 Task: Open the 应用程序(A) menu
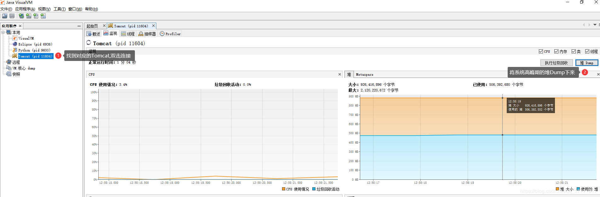tap(25, 9)
